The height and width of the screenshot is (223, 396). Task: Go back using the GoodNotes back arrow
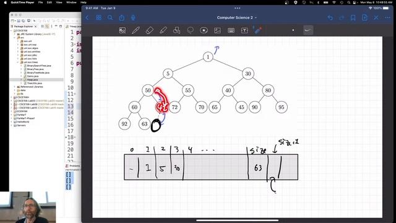tap(87, 18)
